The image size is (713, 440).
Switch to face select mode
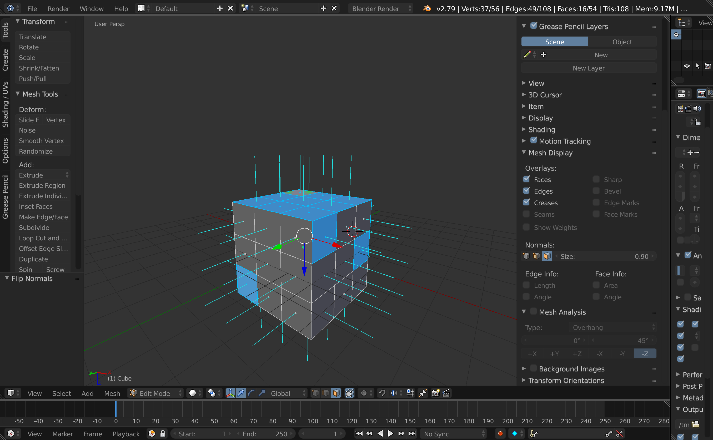pyautogui.click(x=336, y=393)
